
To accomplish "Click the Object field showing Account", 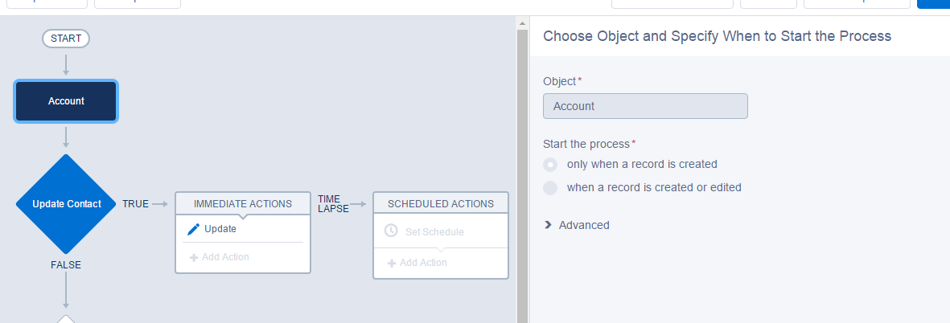I will (645, 106).
